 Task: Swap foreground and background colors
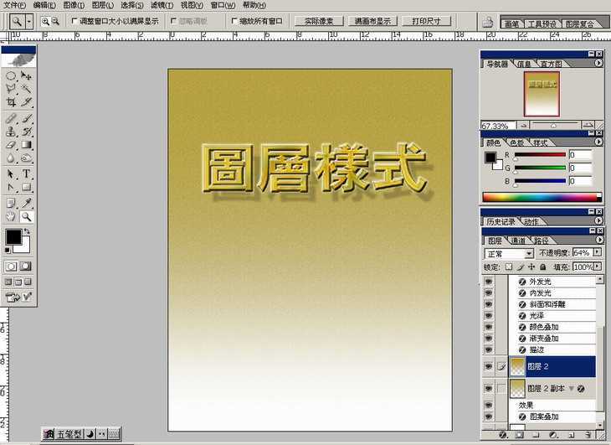[27, 231]
